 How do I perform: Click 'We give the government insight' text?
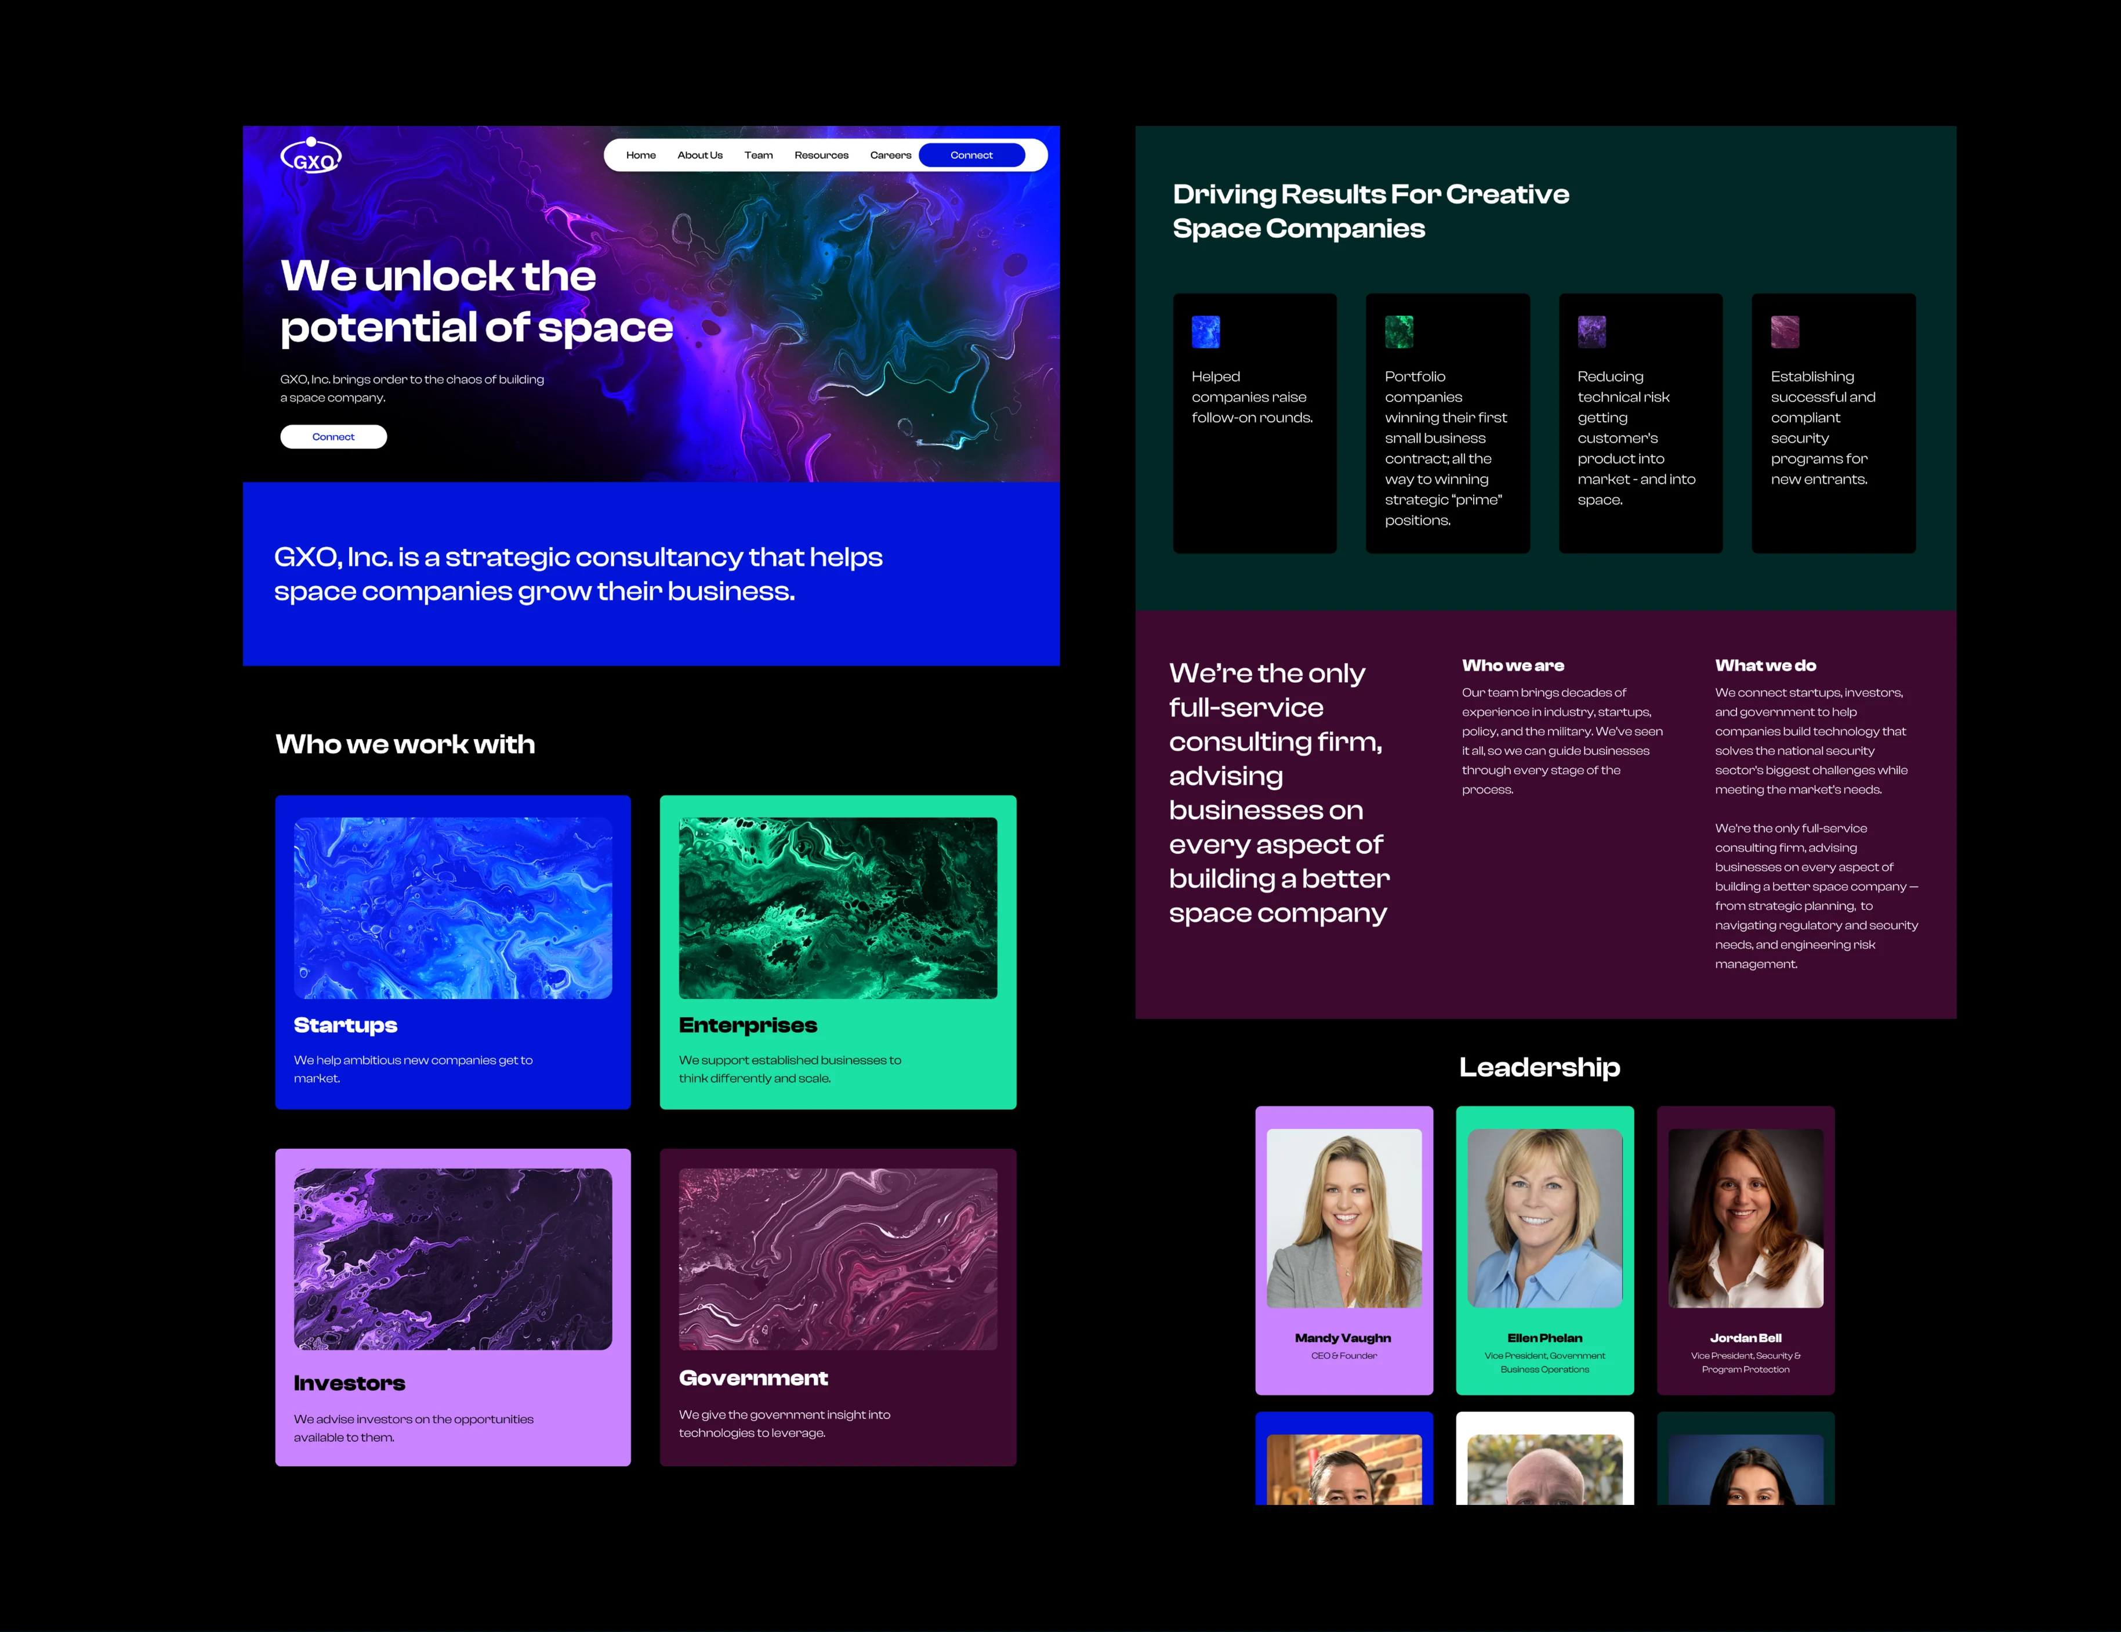coord(785,1424)
